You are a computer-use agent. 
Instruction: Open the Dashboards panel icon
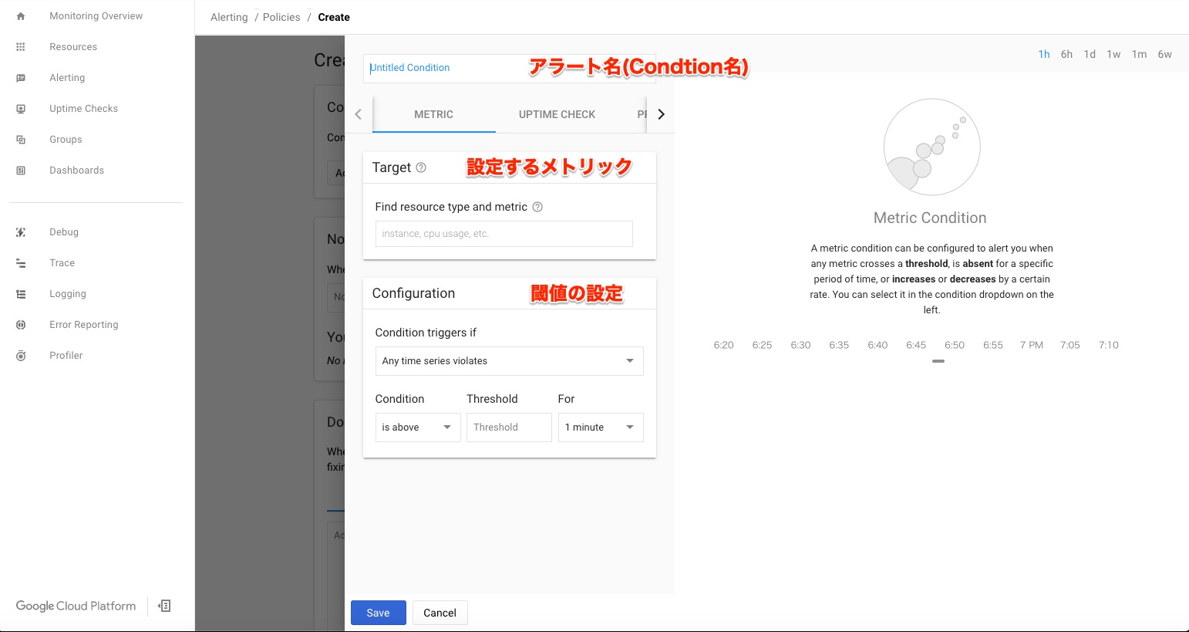[x=21, y=170]
